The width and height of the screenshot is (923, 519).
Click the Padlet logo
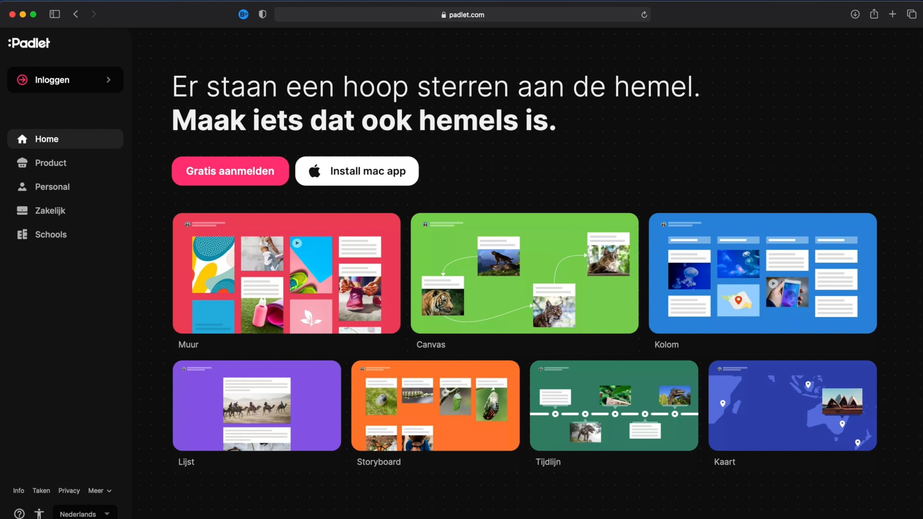point(29,43)
